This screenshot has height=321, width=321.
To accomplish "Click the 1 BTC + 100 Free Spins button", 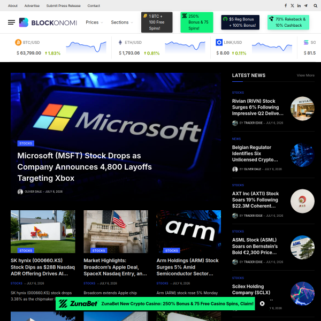I will [x=157, y=22].
